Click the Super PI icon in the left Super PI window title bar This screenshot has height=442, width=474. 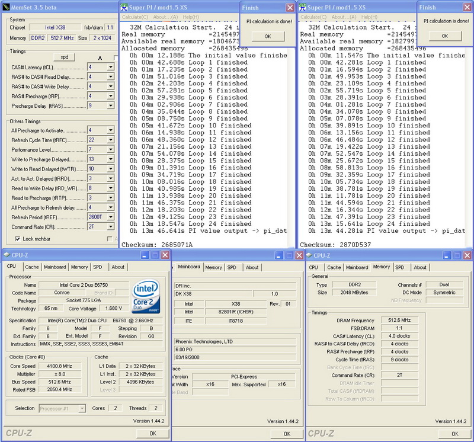125,7
